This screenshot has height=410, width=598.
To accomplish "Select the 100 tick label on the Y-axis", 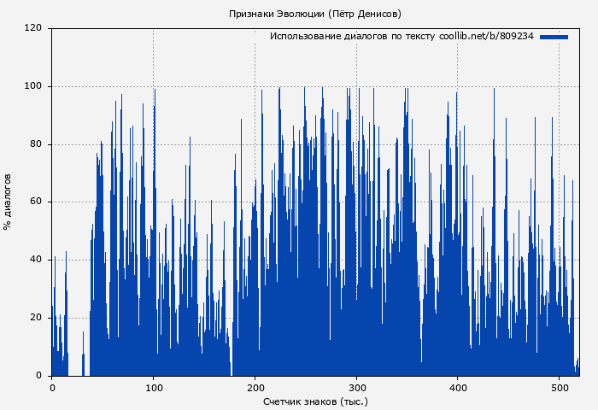I will (x=33, y=86).
